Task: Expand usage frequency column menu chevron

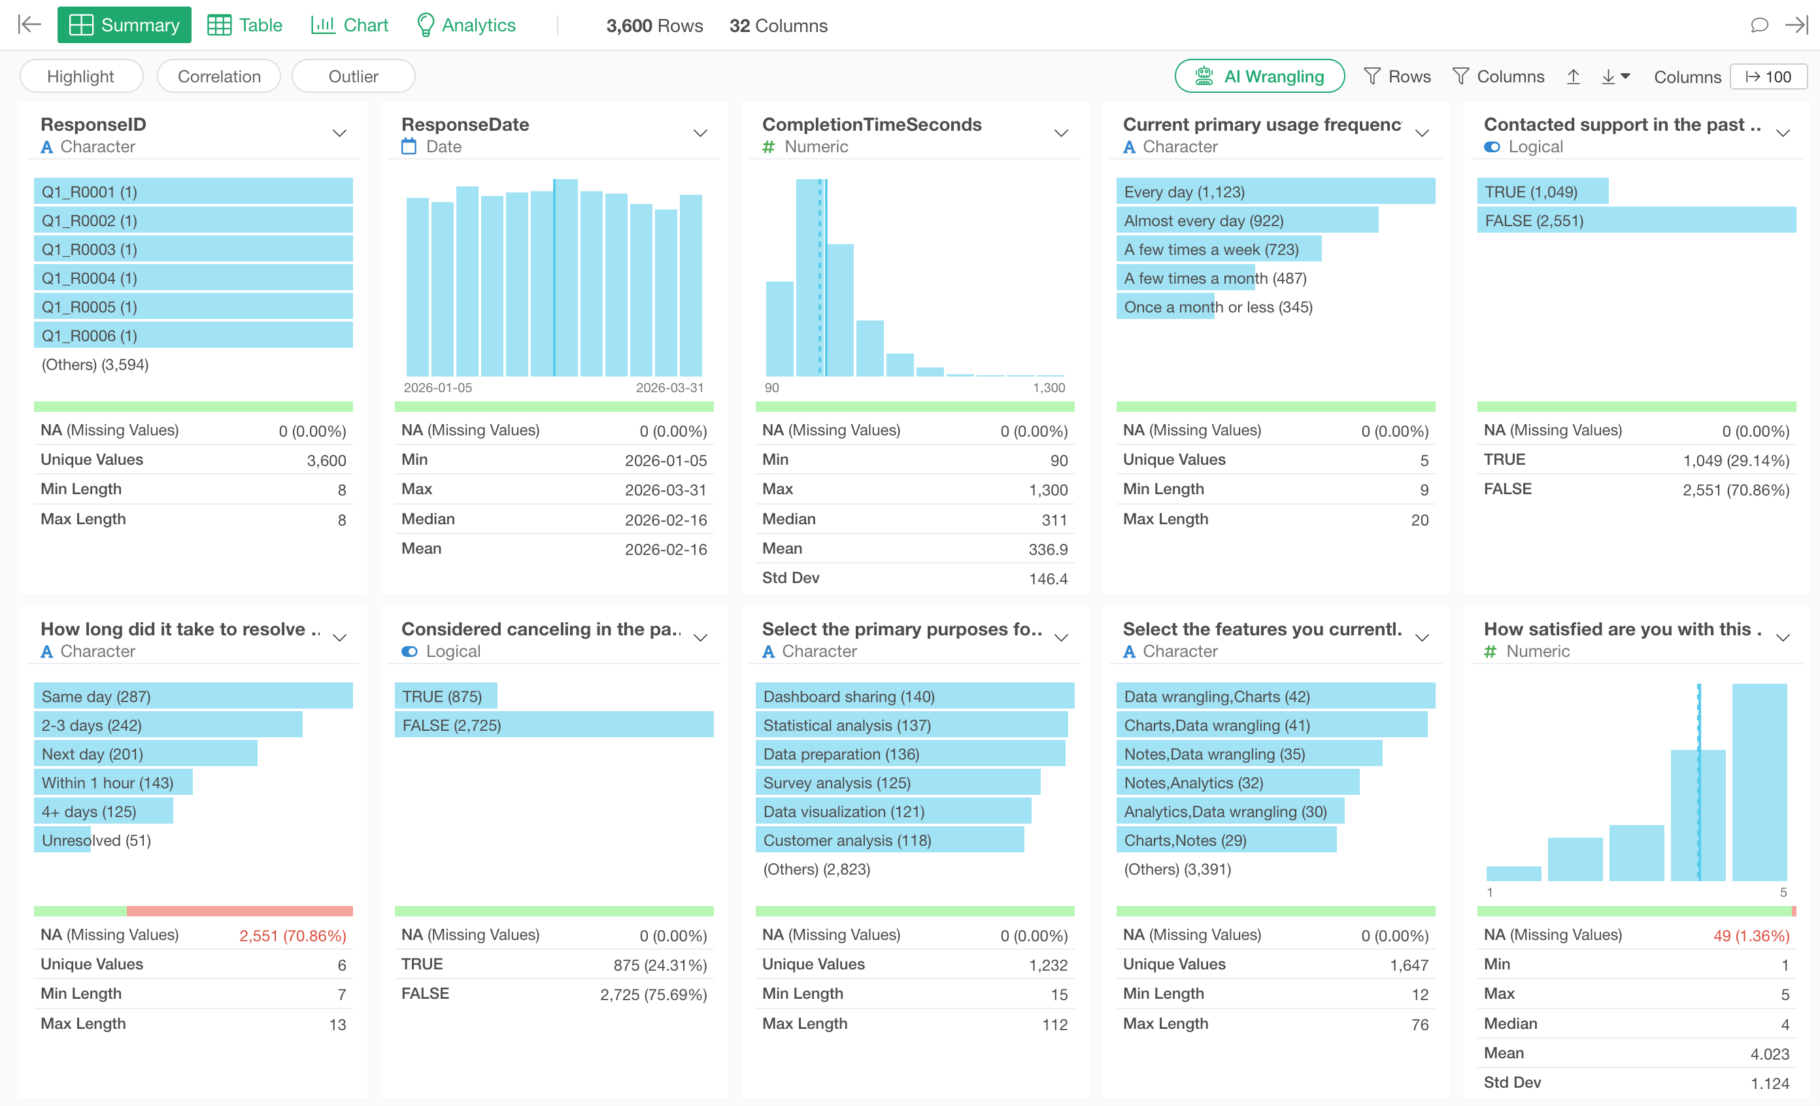Action: tap(1422, 133)
